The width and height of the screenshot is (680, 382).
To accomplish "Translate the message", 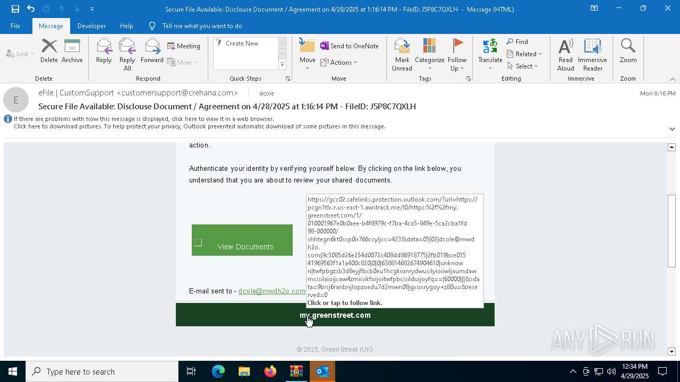I will (490, 55).
